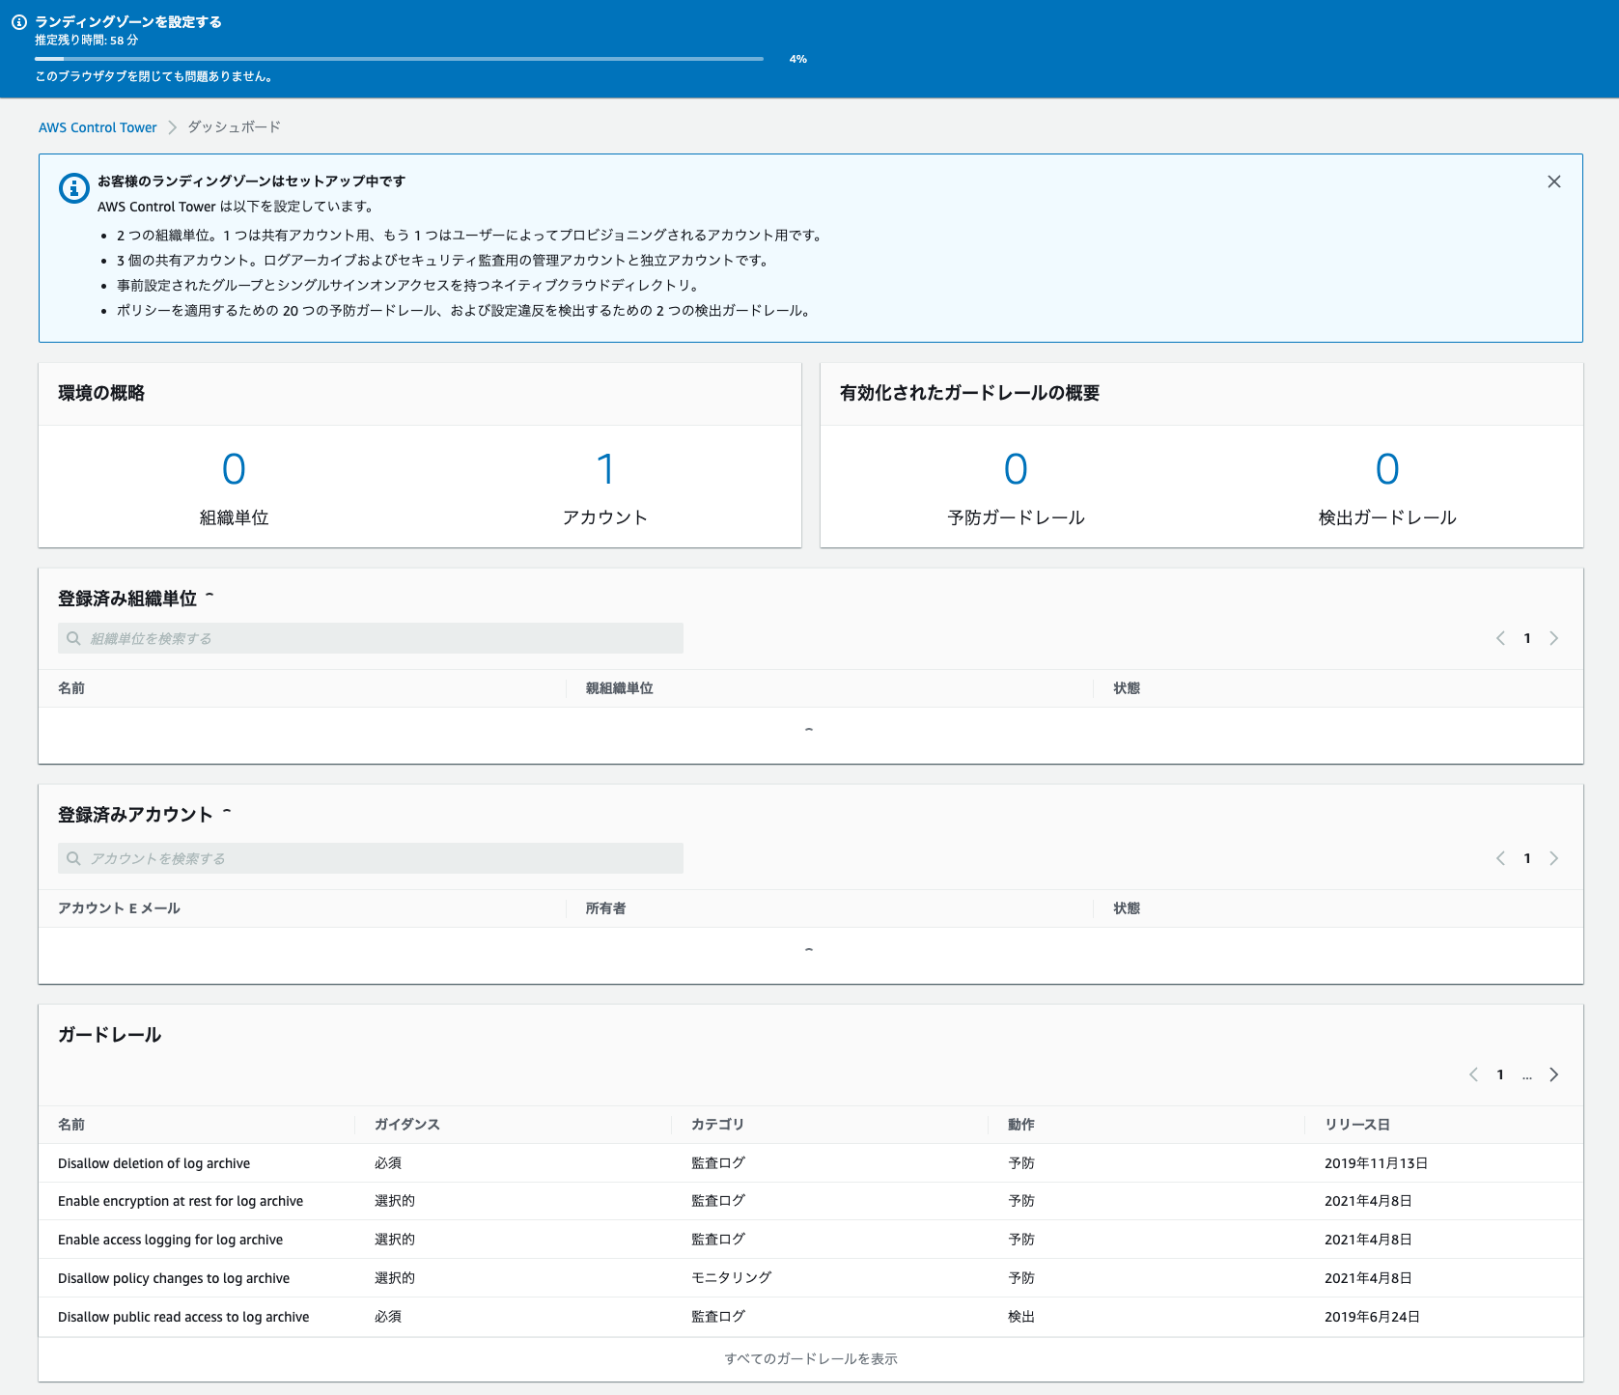Focus the 組織単位を検索する search field
The width and height of the screenshot is (1619, 1395).
pos(371,638)
